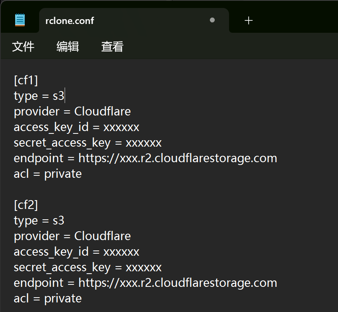Image resolution: width=338 pixels, height=312 pixels.
Task: Open the 查看 menu
Action: point(112,47)
